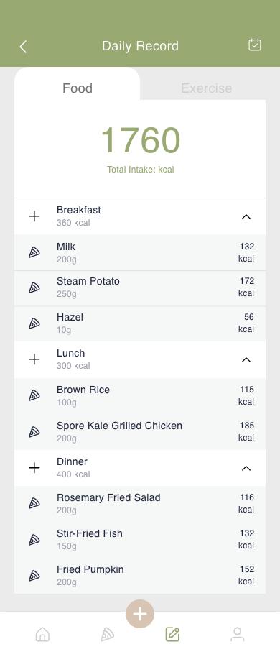This screenshot has width=280, height=657.
Task: Add food to Lunch with plus icon
Action: [34, 359]
